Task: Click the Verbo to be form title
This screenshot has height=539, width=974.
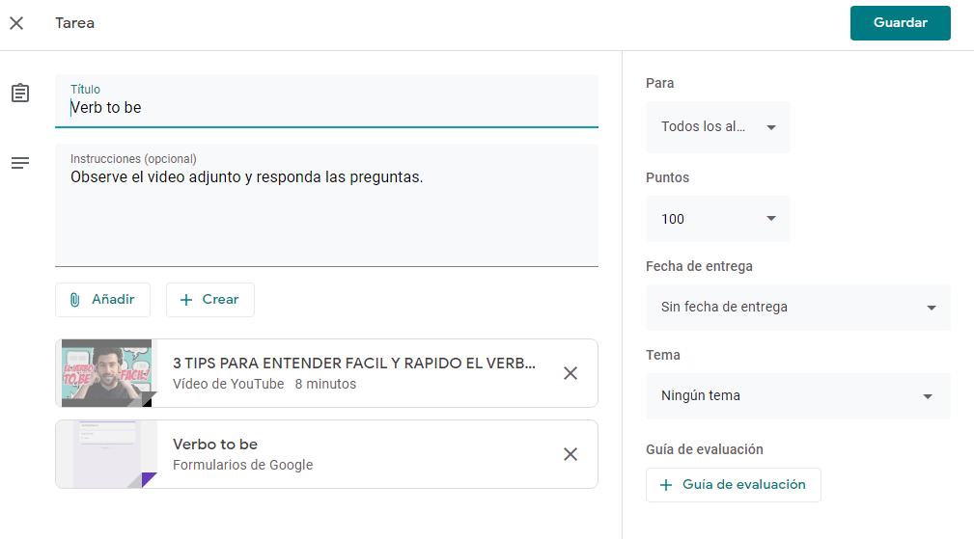Action: [215, 445]
